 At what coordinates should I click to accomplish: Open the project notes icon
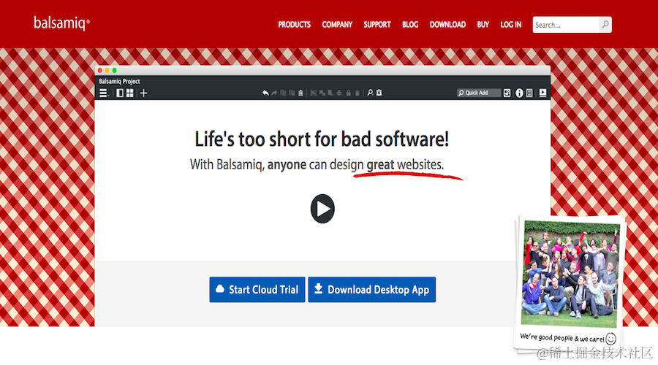529,93
